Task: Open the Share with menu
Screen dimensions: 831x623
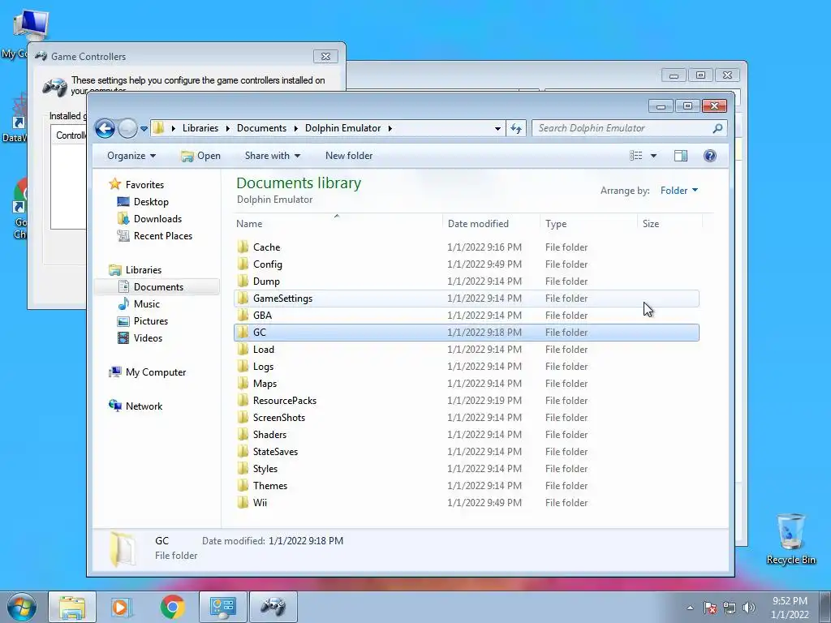Action: coord(273,156)
